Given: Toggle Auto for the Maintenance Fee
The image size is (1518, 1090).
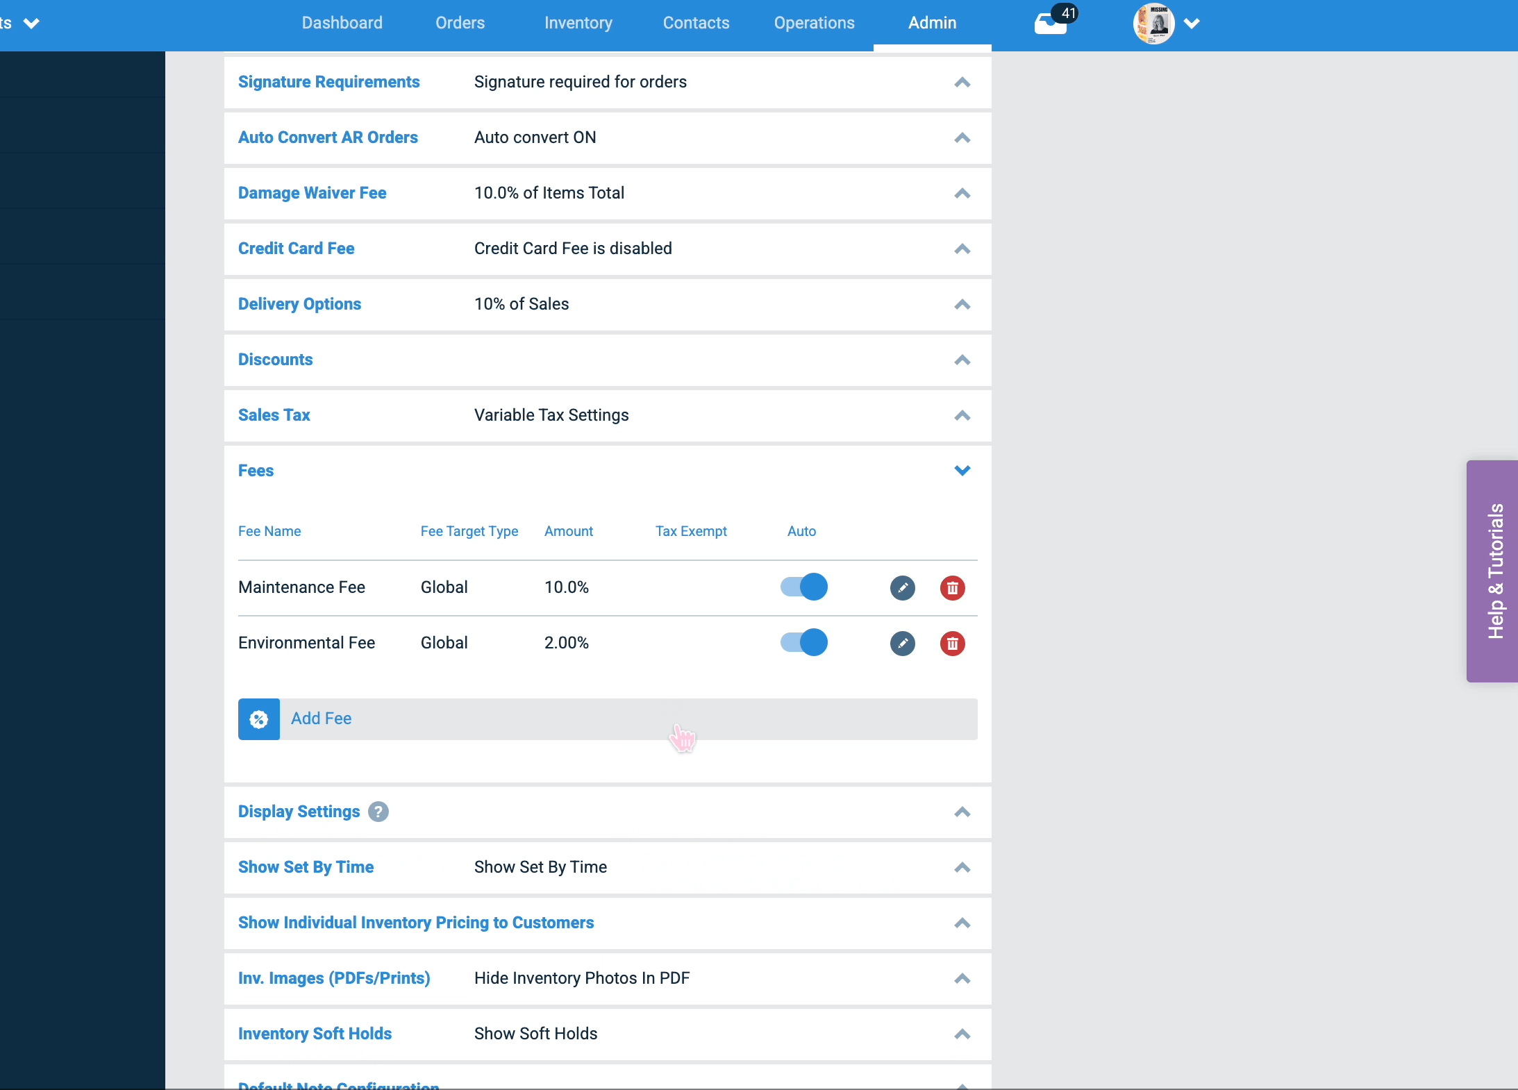Looking at the screenshot, I should tap(804, 587).
